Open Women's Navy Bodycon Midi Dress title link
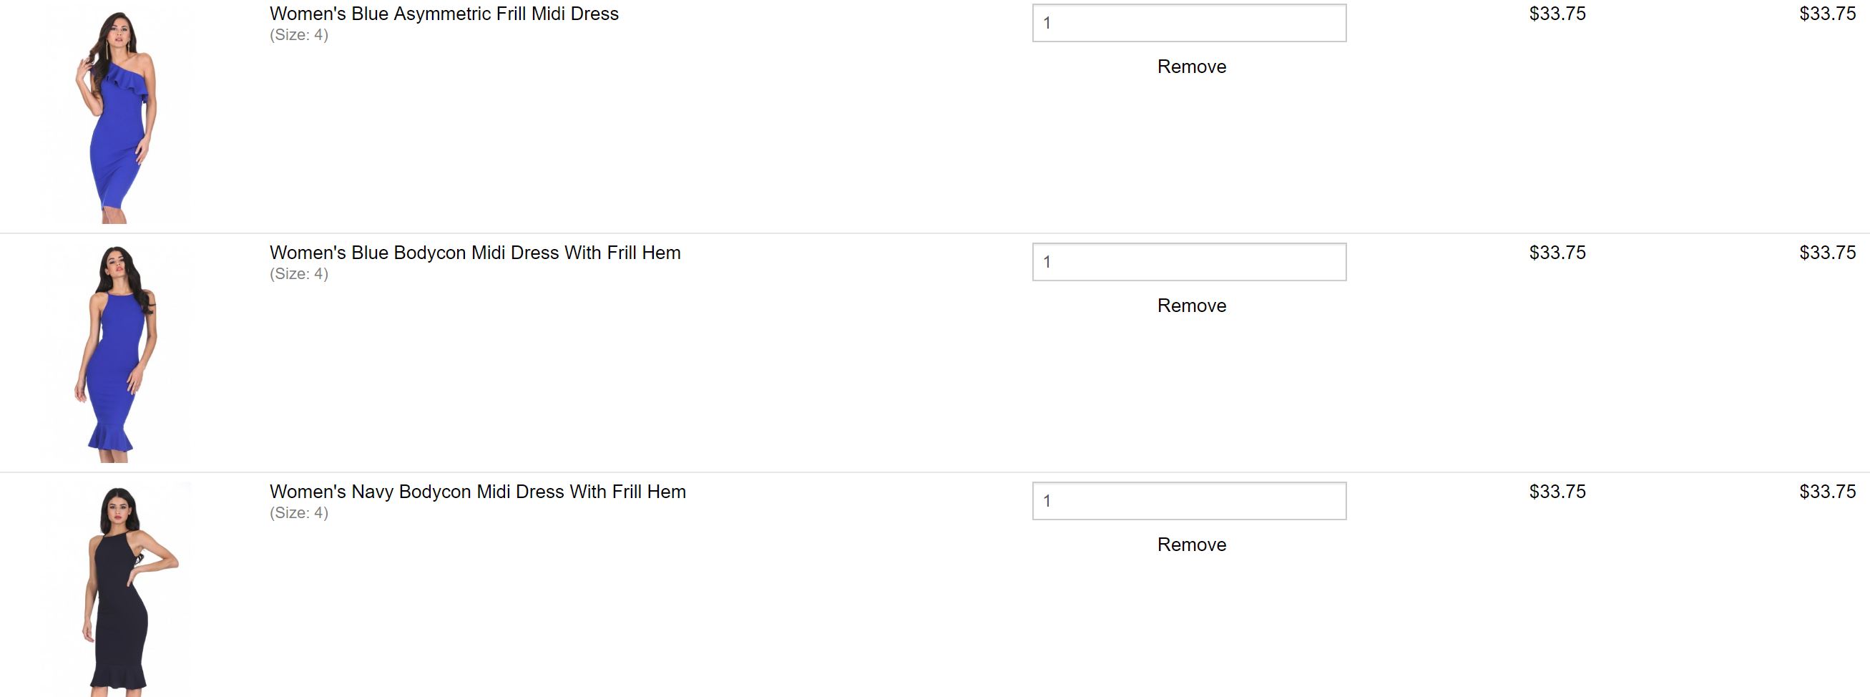Screen dimensions: 1870x697 pos(477,492)
